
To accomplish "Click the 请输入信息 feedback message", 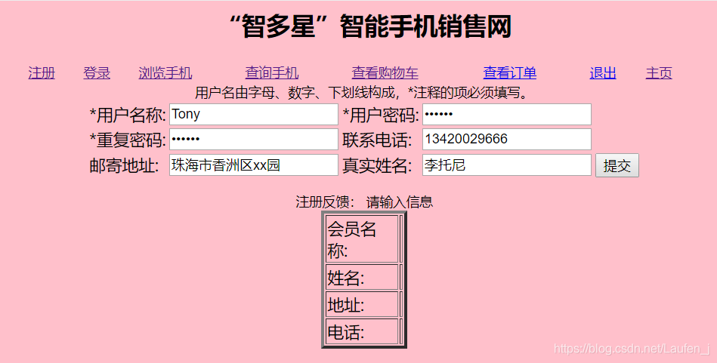I will tap(399, 201).
